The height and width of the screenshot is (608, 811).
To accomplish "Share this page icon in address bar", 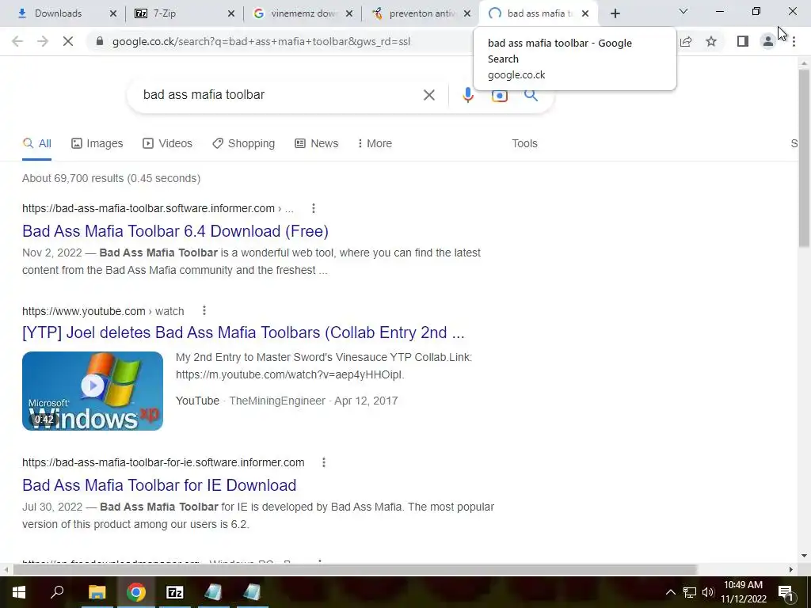I will pyautogui.click(x=686, y=41).
